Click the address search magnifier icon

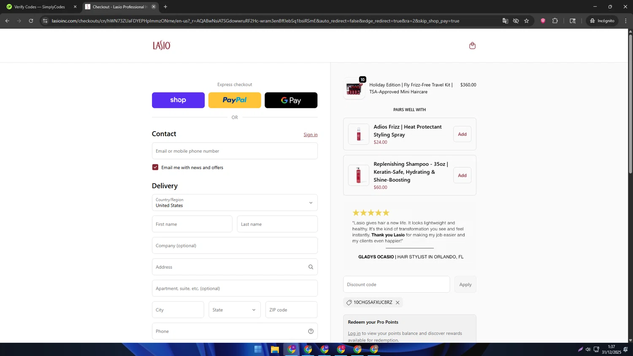tap(311, 267)
